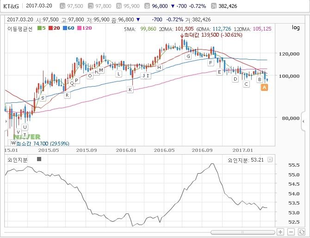Reset chart with the refresh icon

click(x=302, y=232)
